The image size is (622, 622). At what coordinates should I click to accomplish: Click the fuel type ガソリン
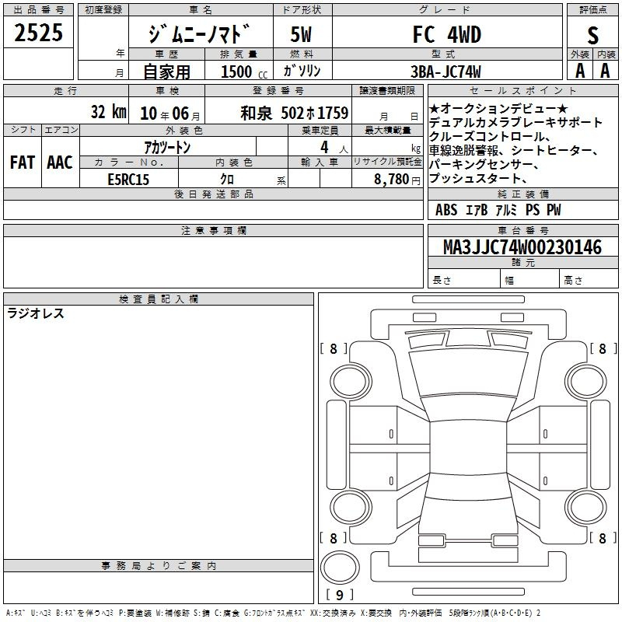[302, 71]
